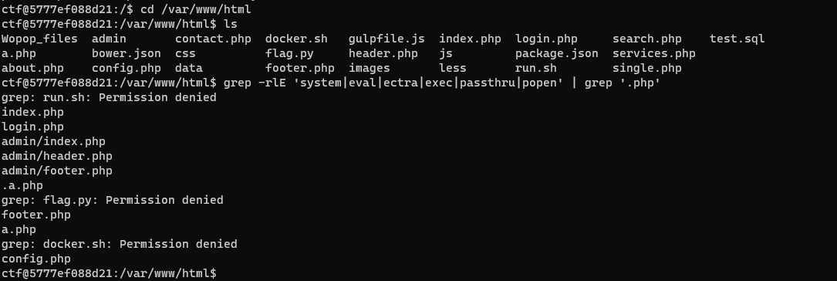Image resolution: width=837 pixels, height=281 pixels.
Task: Click the Wopop_files directory name
Action: click(x=39, y=39)
